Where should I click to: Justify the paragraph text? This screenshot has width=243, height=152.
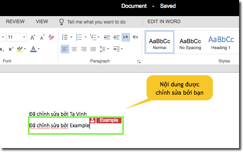click(93, 49)
